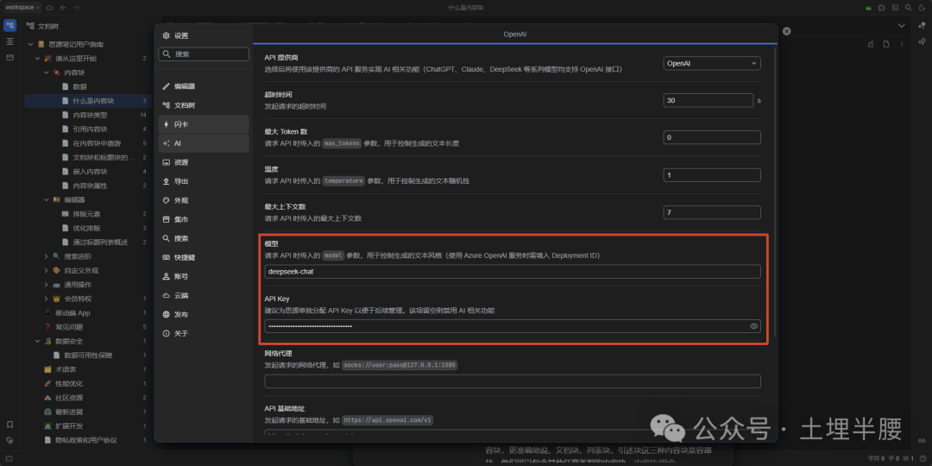Collapse the 内容块 tree folder
This screenshot has width=932, height=466.
(47, 72)
